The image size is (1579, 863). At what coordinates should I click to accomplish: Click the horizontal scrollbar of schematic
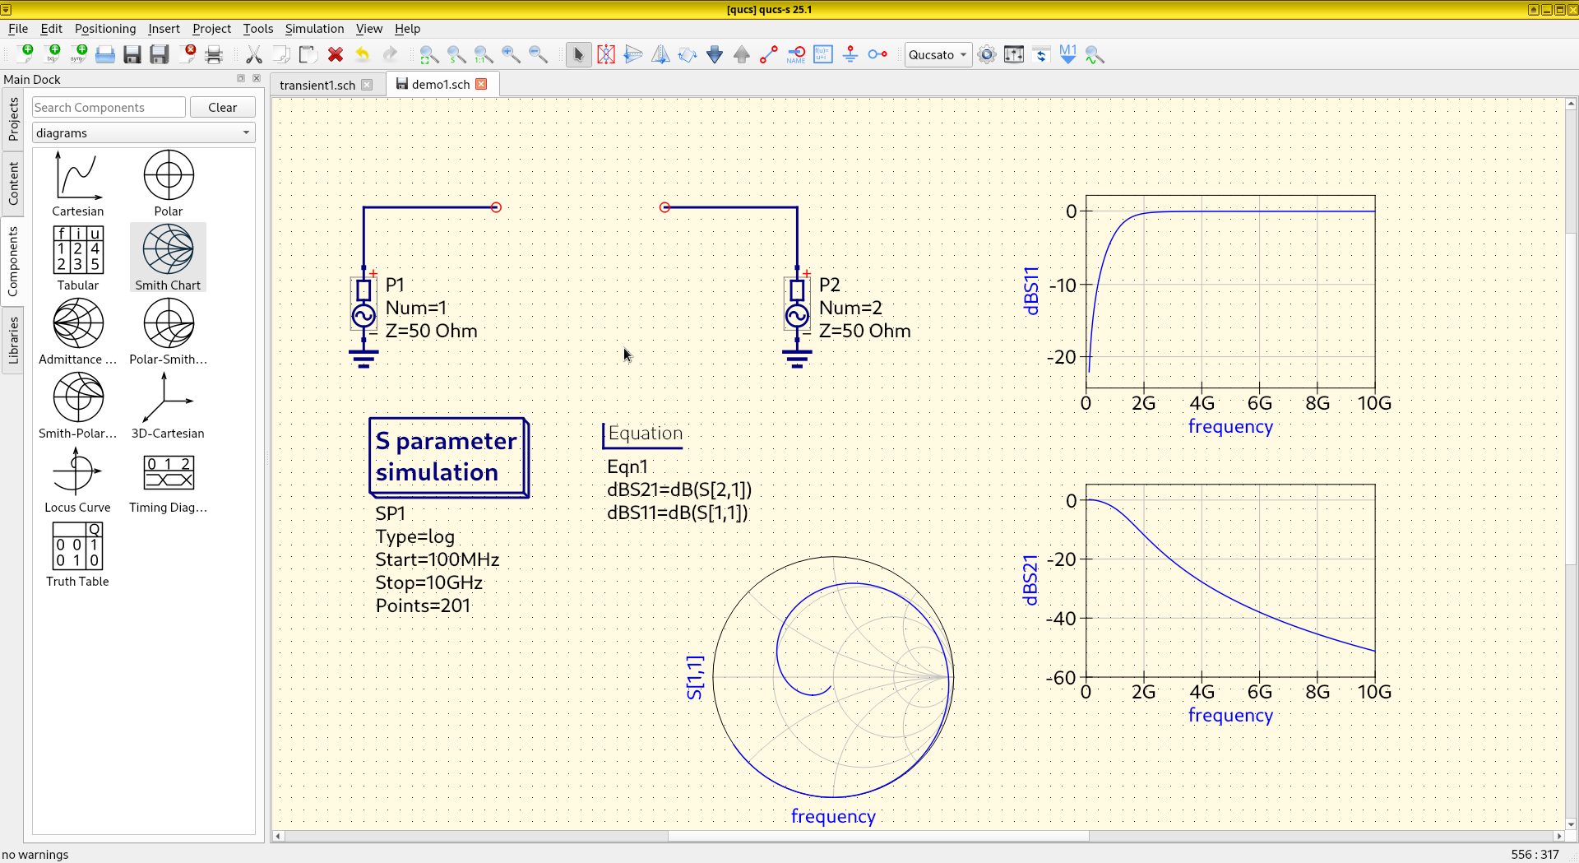click(877, 836)
